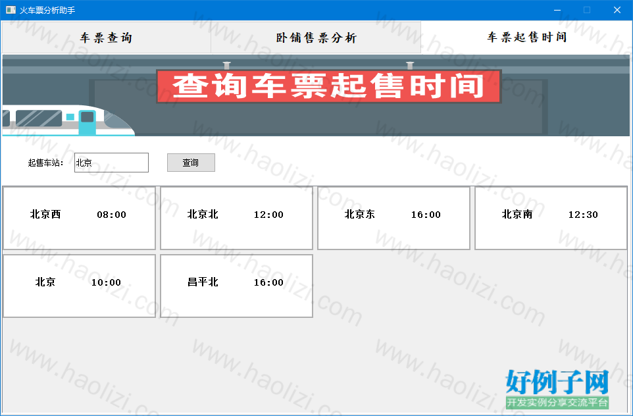Select the 车票起售时间 tab
Viewport: 633px width, 416px height.
pyautogui.click(x=526, y=37)
